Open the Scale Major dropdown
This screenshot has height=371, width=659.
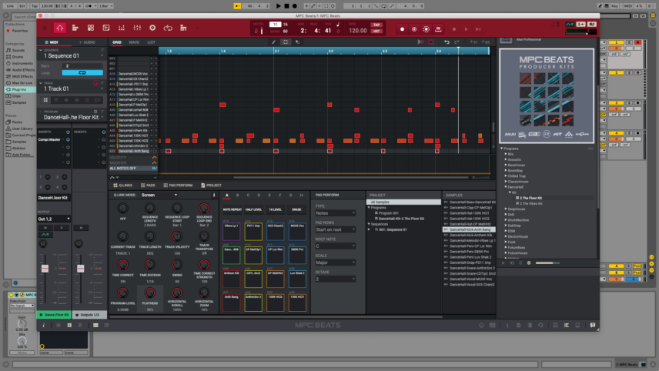click(x=336, y=262)
